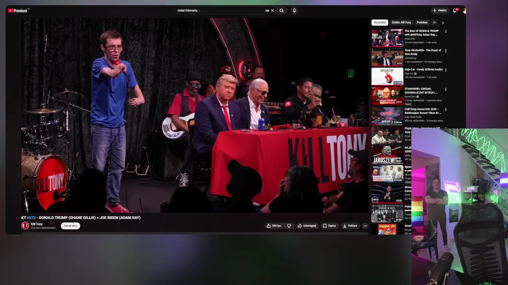Open the on-screen keyboard icon in search
Image resolution: width=508 pixels, height=285 pixels.
point(267,11)
